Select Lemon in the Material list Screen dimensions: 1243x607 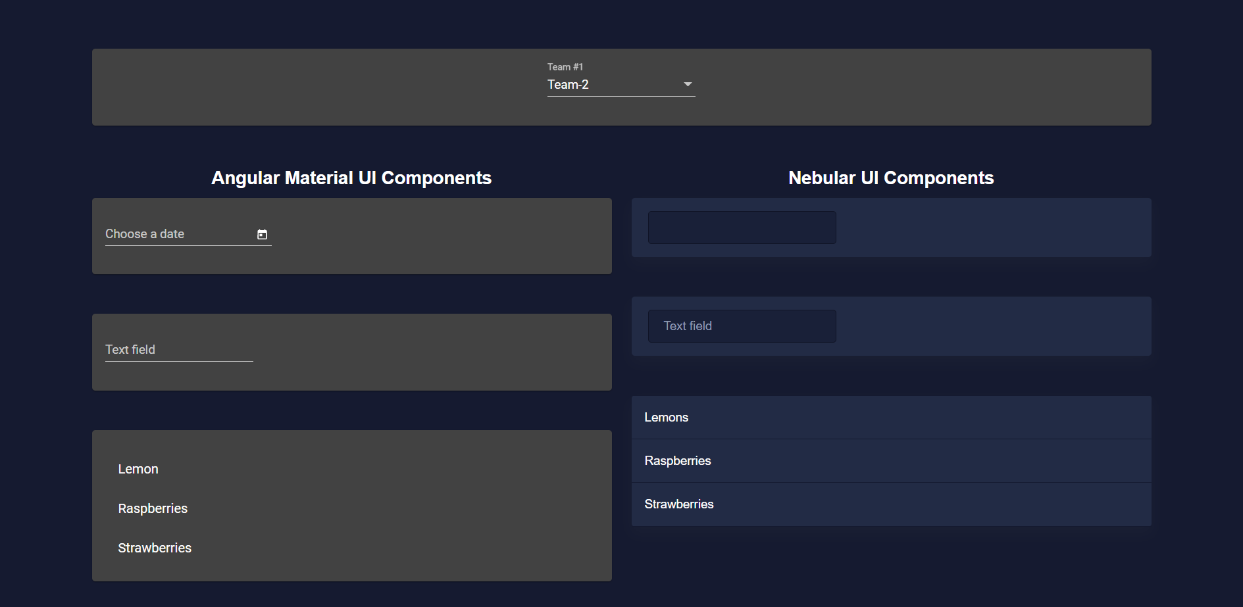click(138, 468)
